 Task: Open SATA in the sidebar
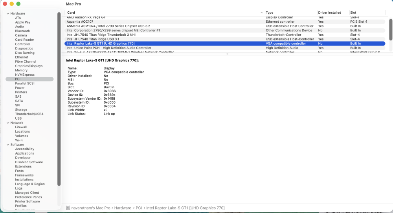click(19, 101)
